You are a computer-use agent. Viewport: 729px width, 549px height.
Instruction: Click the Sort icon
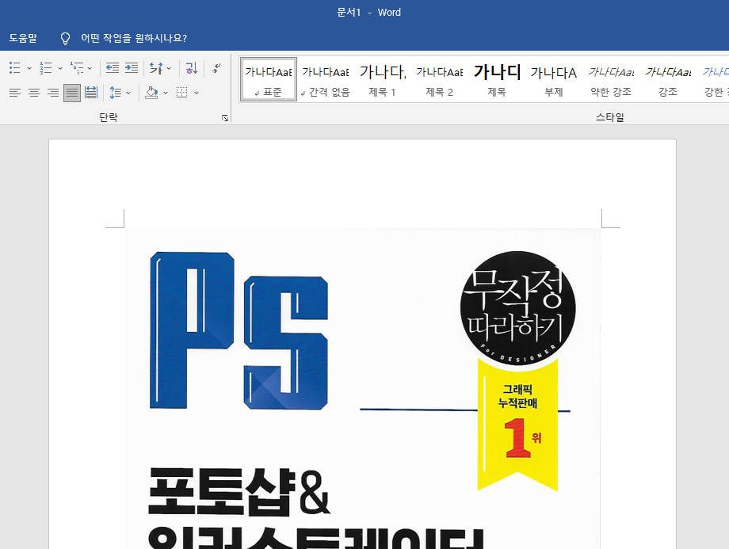tap(192, 68)
